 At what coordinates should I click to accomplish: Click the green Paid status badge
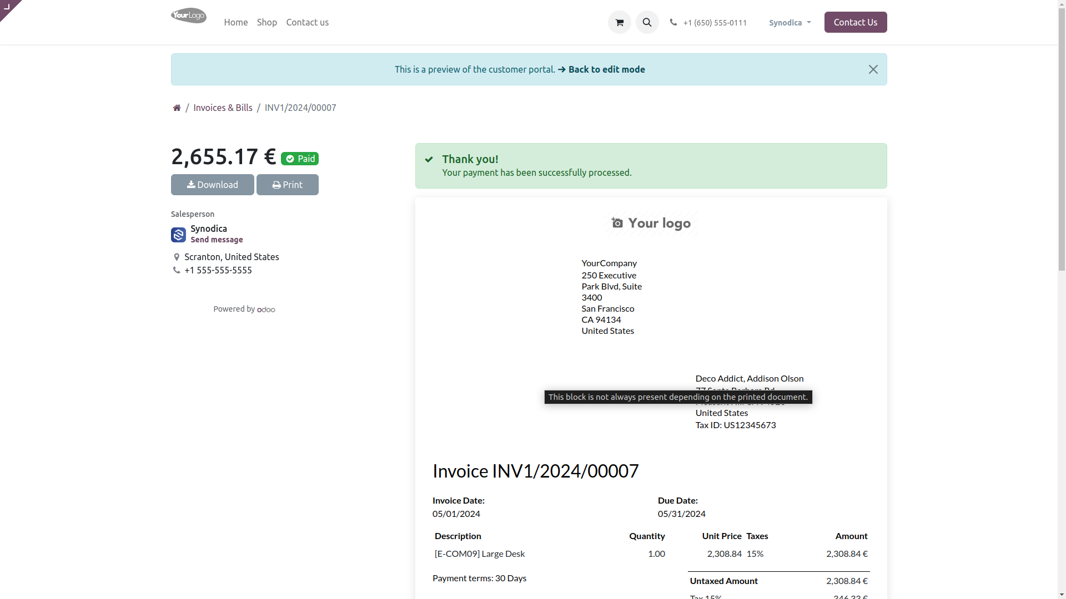pos(299,159)
